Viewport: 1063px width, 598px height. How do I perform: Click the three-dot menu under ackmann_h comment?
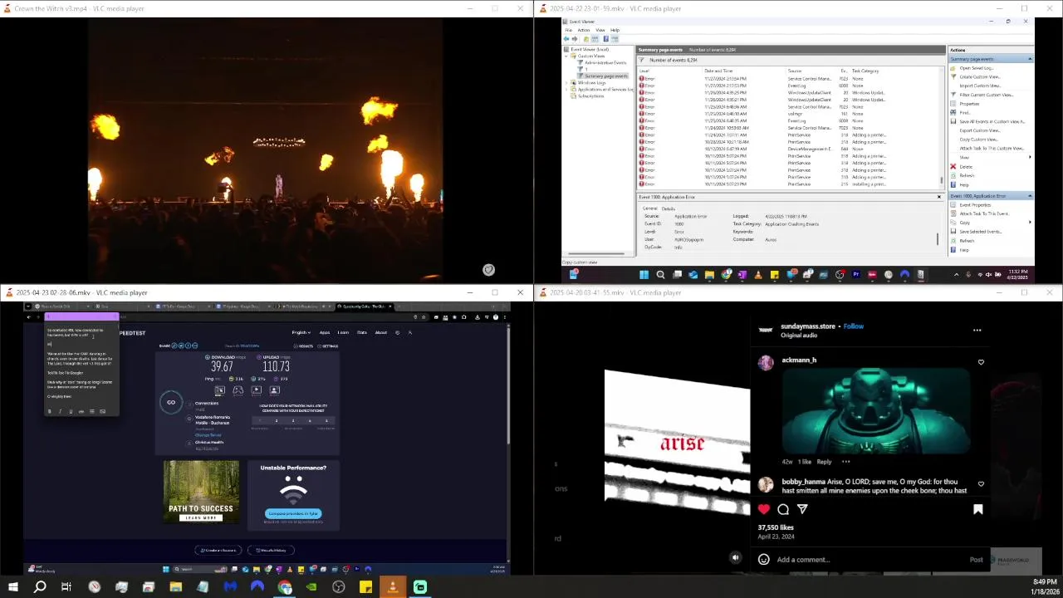[x=845, y=462]
